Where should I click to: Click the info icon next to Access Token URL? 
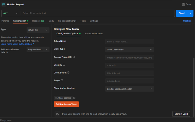[x=74, y=57]
